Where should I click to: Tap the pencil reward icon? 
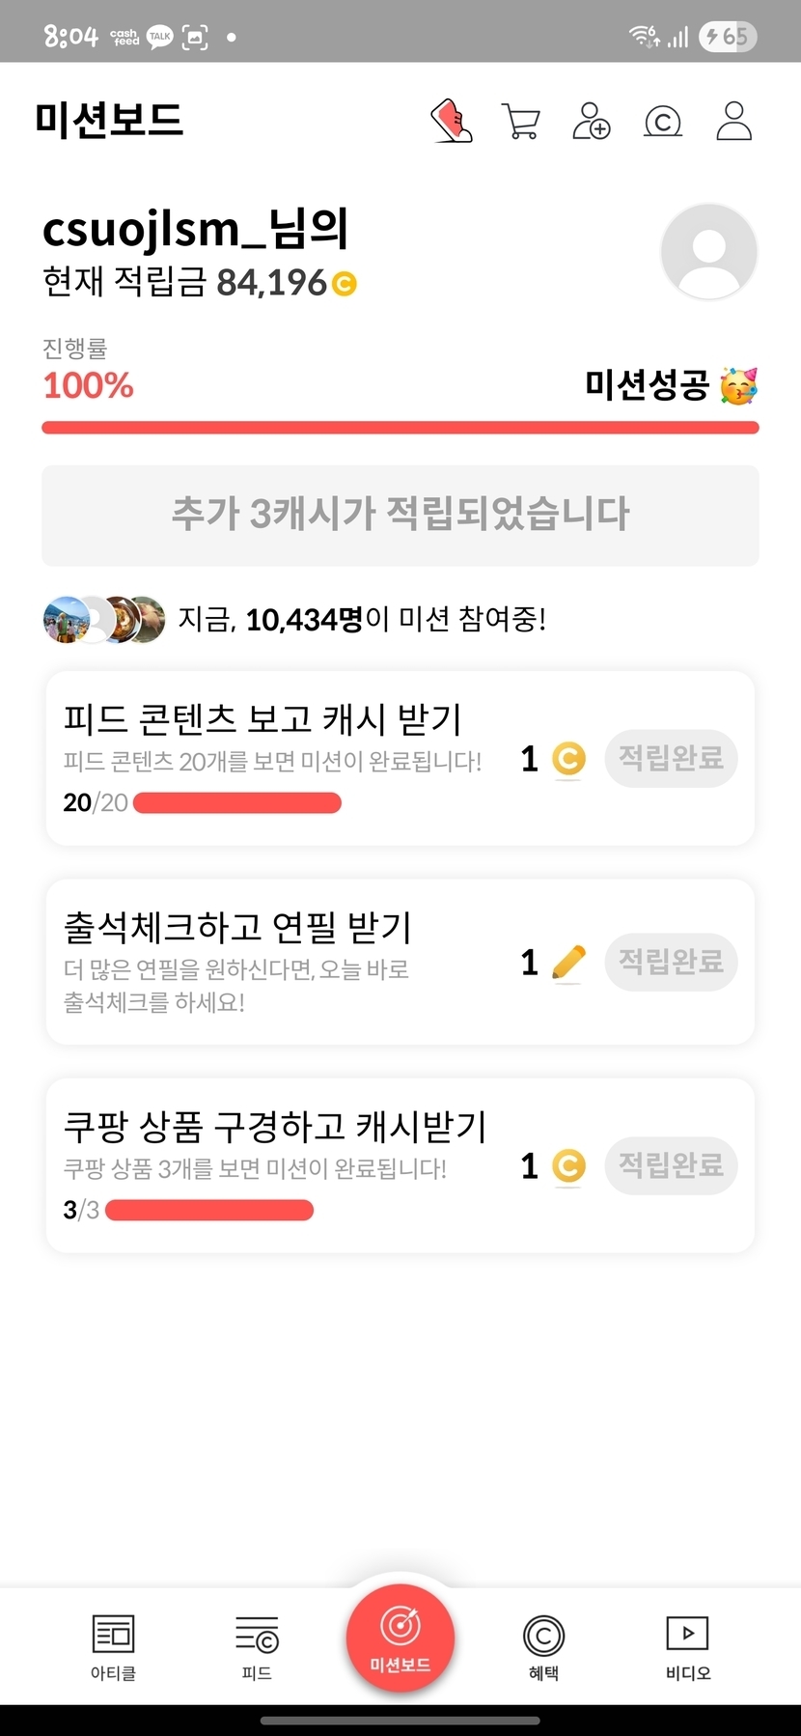coord(568,963)
